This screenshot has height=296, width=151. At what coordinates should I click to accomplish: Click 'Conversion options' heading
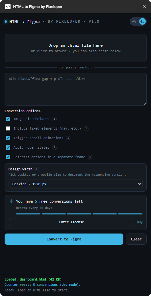coord(22,111)
